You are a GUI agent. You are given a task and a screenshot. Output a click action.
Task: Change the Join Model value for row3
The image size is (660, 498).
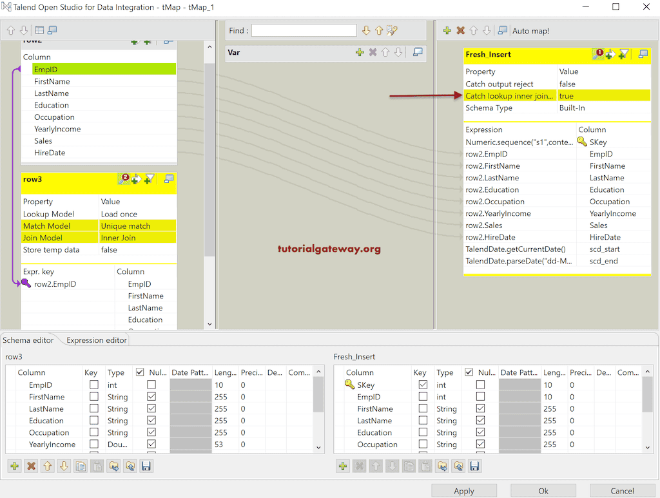click(135, 237)
